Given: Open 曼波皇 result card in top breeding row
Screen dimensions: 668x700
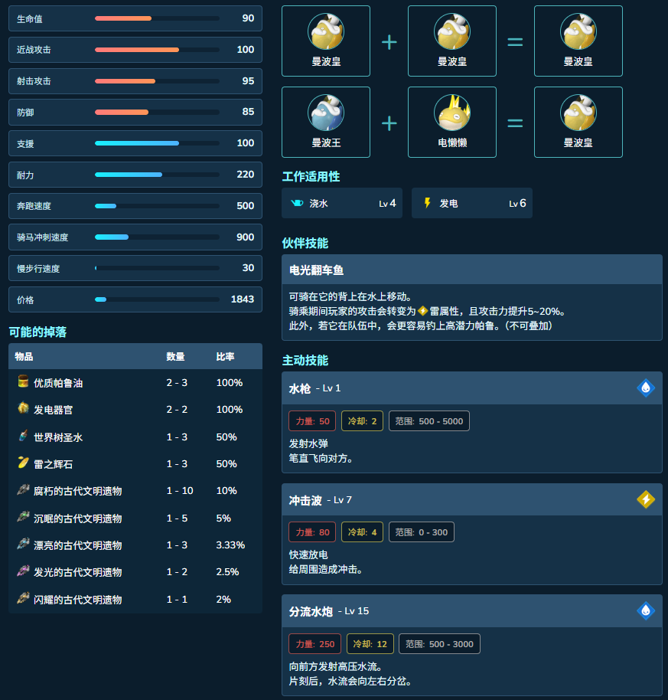Looking at the screenshot, I should [578, 41].
